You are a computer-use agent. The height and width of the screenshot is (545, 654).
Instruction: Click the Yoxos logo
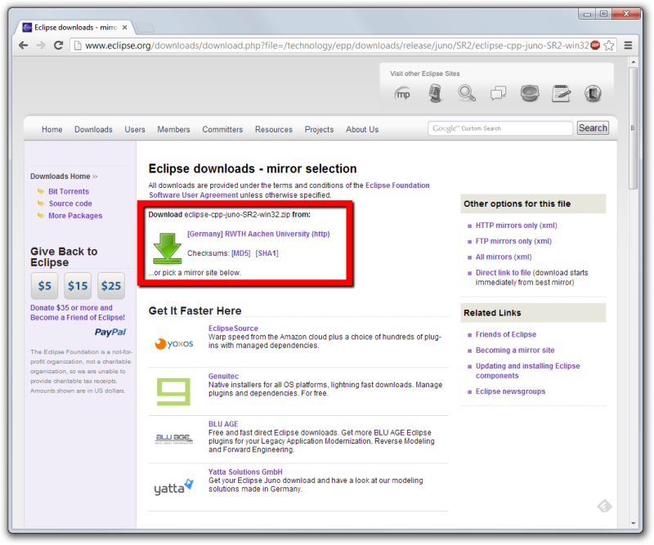pos(174,344)
